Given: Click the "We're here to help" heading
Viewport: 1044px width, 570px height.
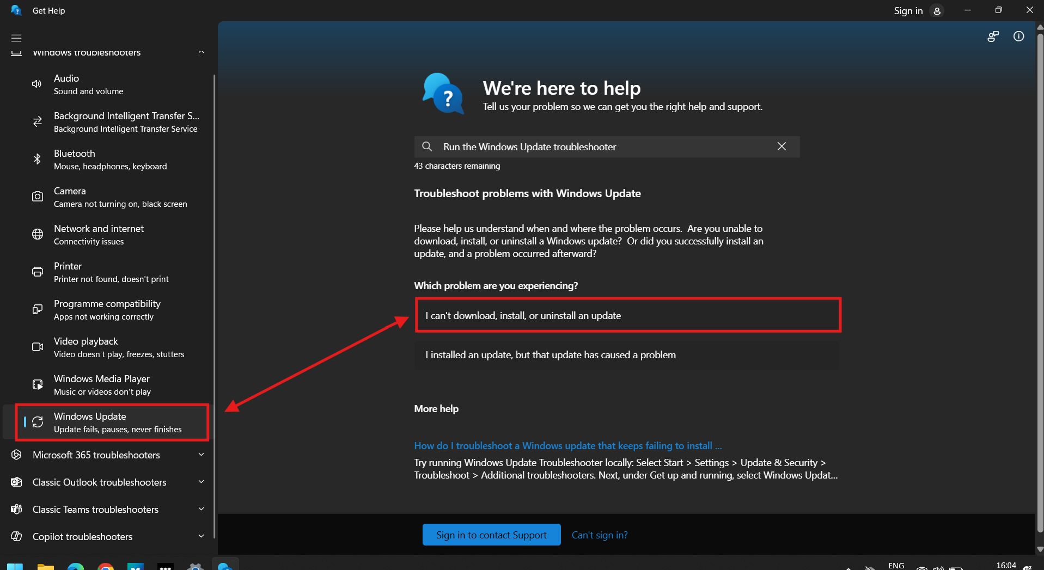Looking at the screenshot, I should (x=561, y=88).
